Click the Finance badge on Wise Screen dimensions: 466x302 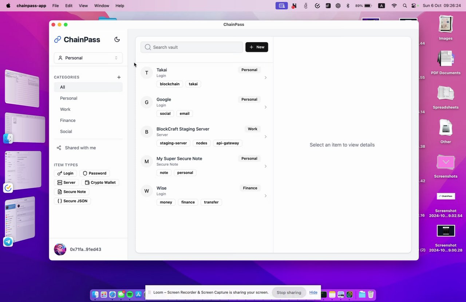[x=250, y=188]
